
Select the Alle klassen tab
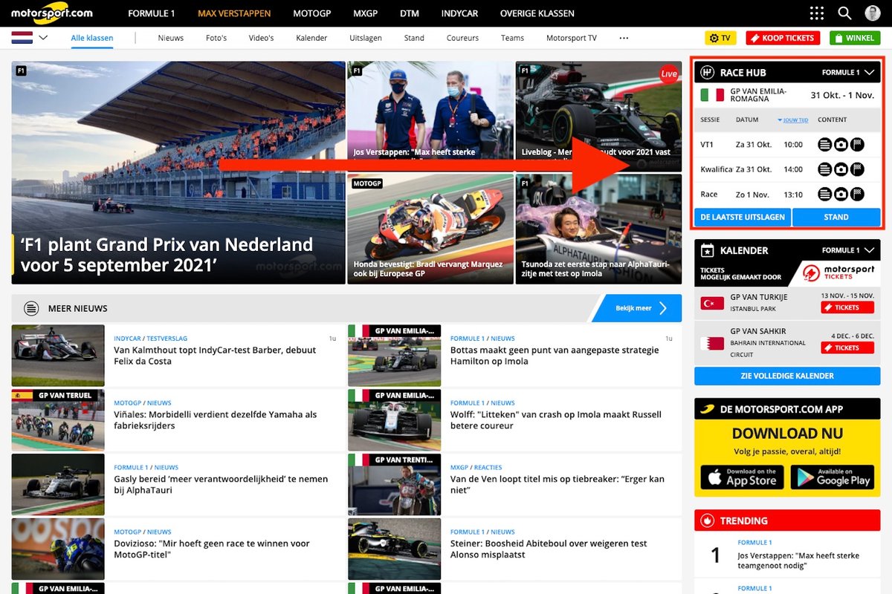92,38
